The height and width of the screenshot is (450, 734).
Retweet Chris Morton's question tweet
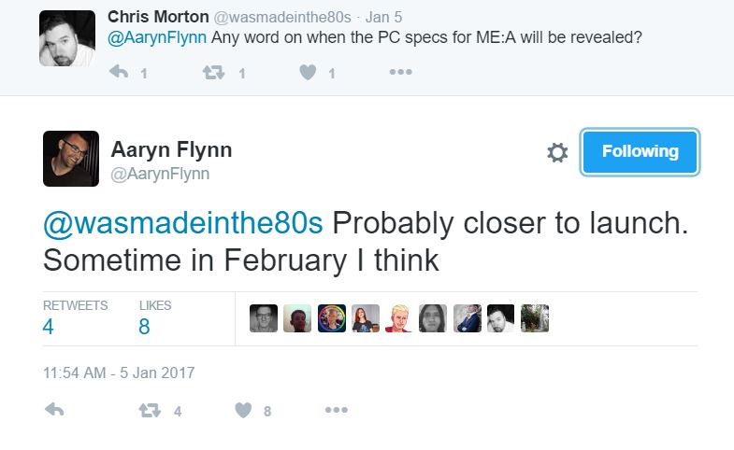pos(214,72)
